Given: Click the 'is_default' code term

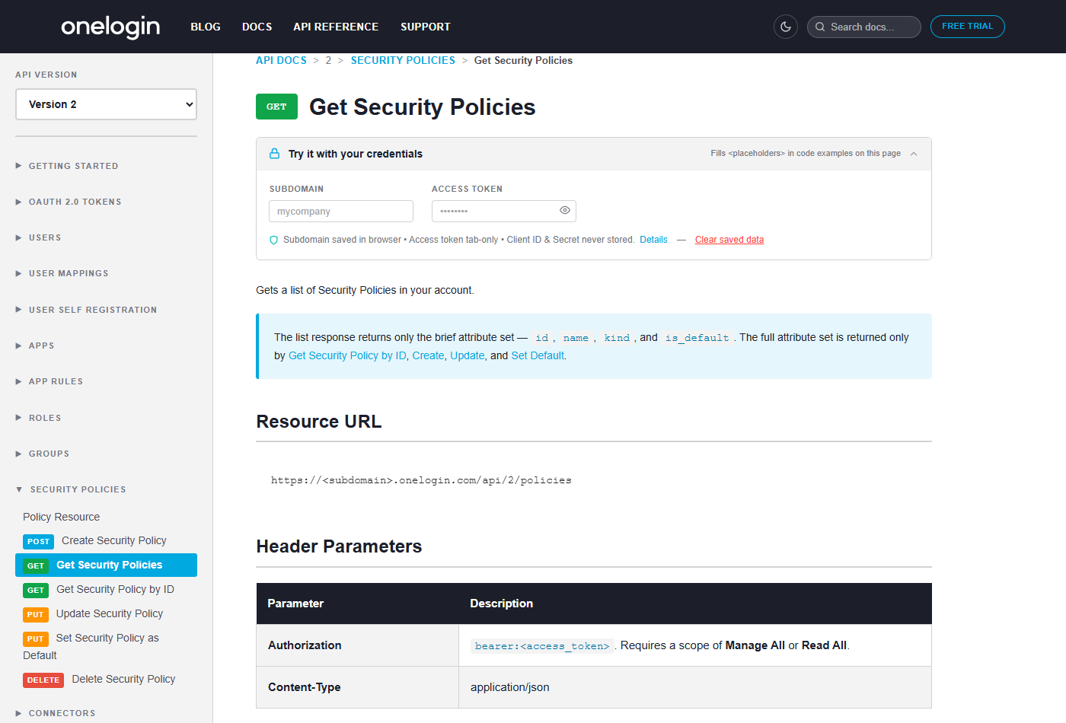Looking at the screenshot, I should point(697,338).
